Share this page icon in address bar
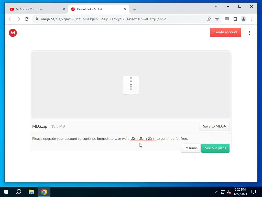 point(209,19)
